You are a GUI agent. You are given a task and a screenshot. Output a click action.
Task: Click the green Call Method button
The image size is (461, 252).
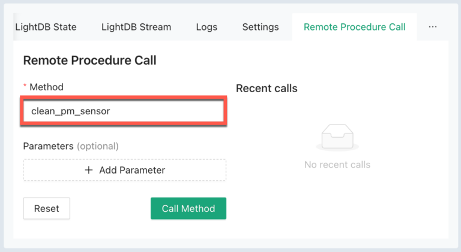click(188, 208)
